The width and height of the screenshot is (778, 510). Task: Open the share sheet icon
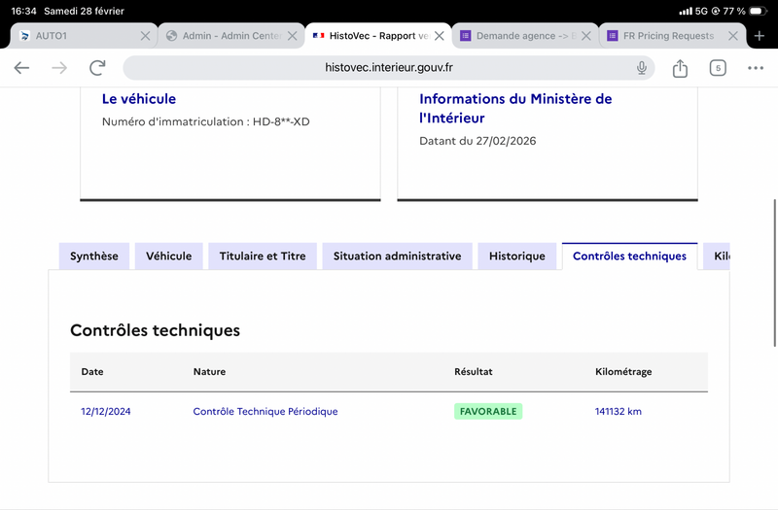coord(680,68)
